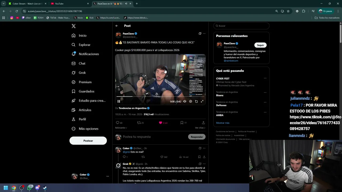Open Notificaciones in the sidebar
342x192 pixels.
(85, 54)
